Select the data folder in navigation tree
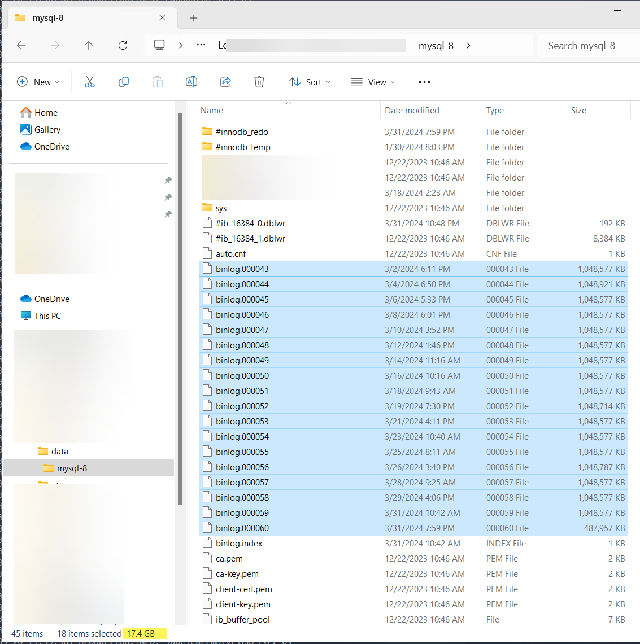The image size is (640, 644). 59,451
